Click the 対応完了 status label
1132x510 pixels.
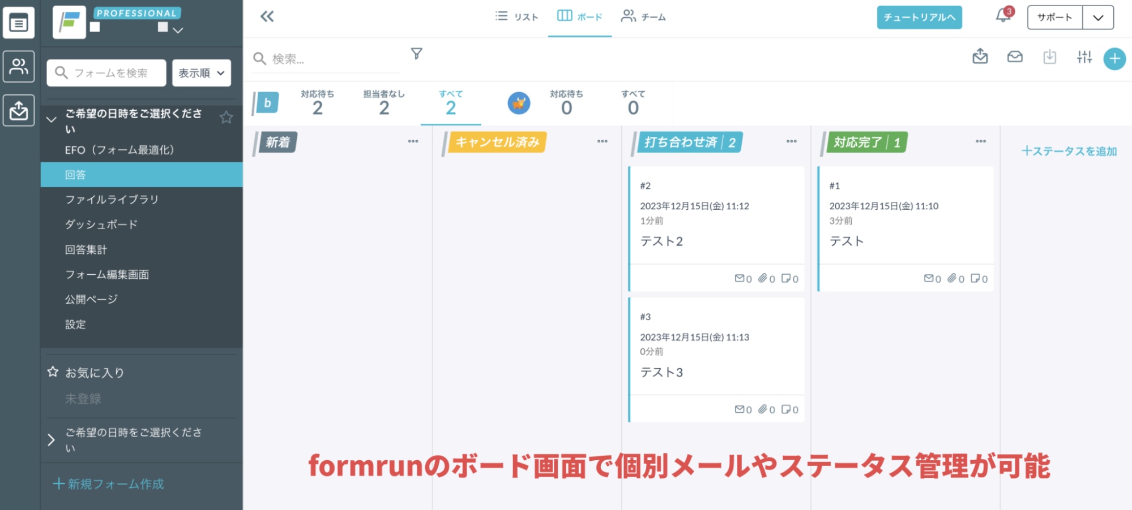[866, 142]
